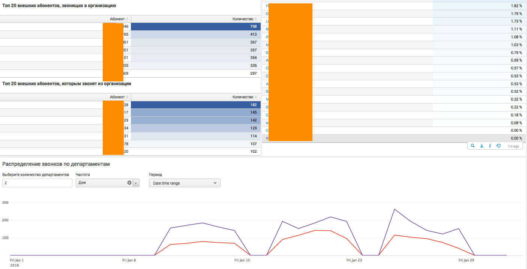Open the Частота dropdown arrow
This screenshot has height=269, width=527.
coord(136,183)
